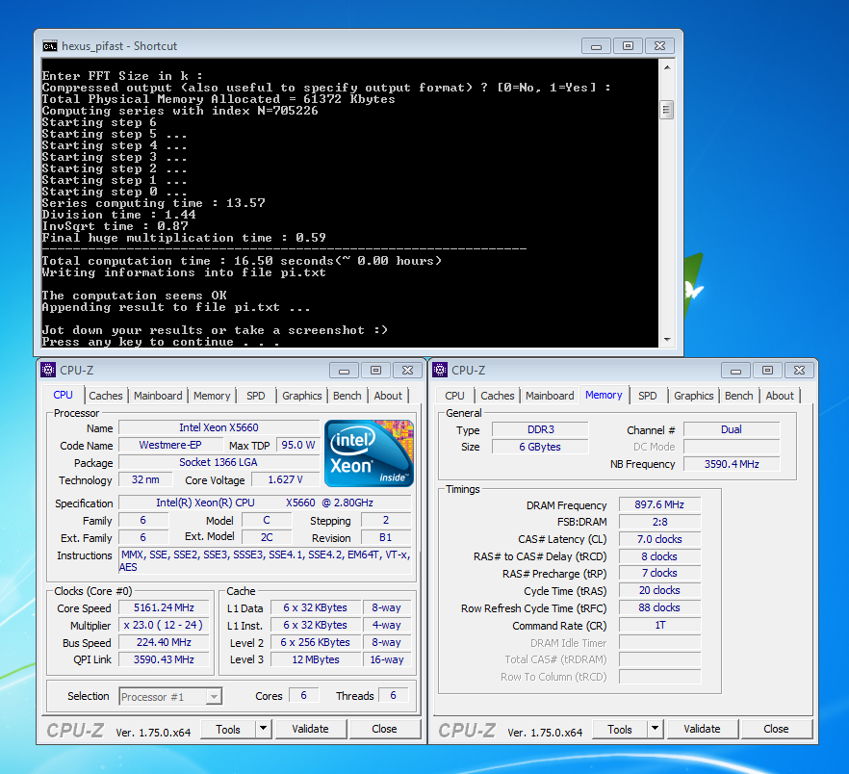Click 'Total computation time : 16.50 seconds' line
Screen dimensions: 849x774
[242, 261]
